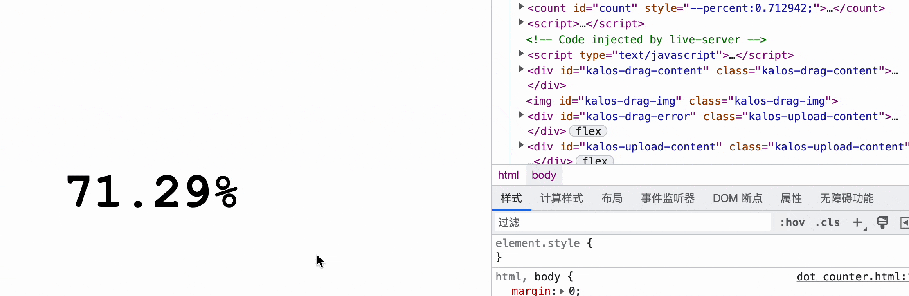Viewport: 909px width, 296px height.
Task: Click the id="kalos-drag-content" attribute text
Action: click(x=634, y=71)
